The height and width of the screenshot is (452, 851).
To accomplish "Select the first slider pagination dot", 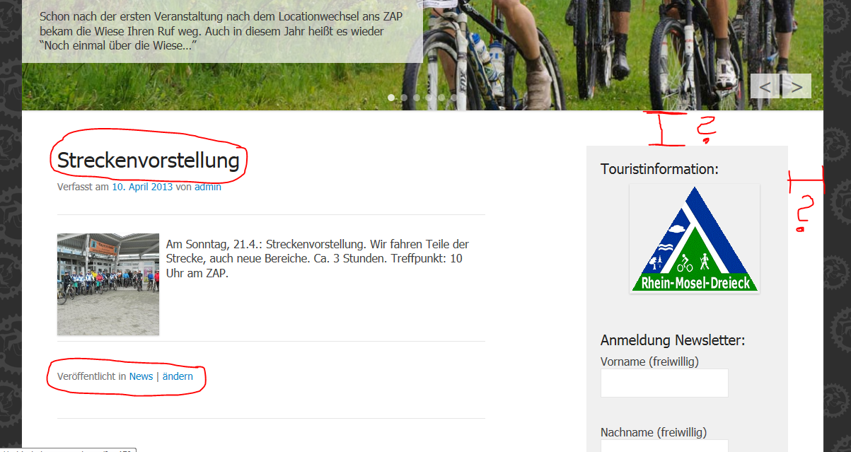I will tap(392, 98).
